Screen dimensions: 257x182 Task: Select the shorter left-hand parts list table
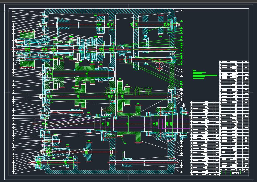pyautogui.click(x=205, y=138)
